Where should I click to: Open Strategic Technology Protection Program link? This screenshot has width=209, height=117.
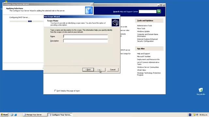[149, 74]
